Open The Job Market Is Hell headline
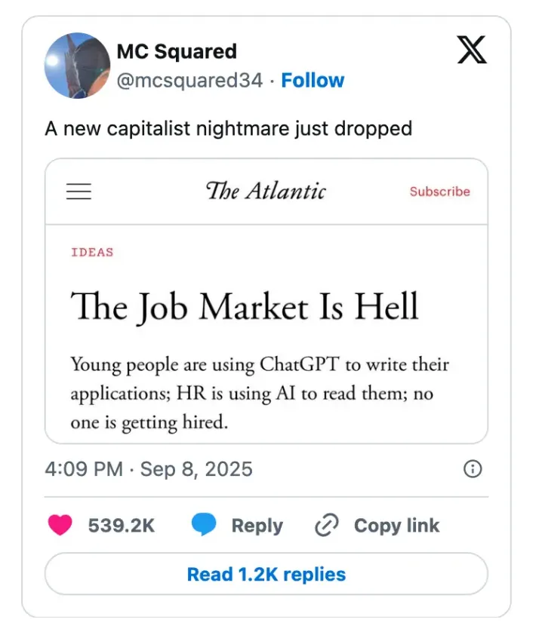The width and height of the screenshot is (542, 632). point(245,307)
